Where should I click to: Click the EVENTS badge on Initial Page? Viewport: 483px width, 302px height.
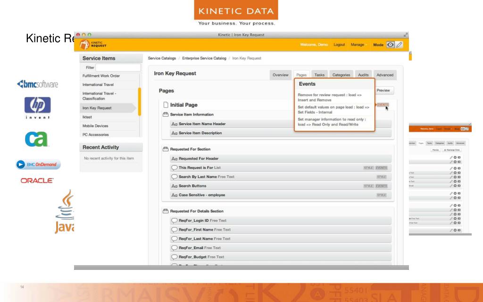[x=383, y=105]
